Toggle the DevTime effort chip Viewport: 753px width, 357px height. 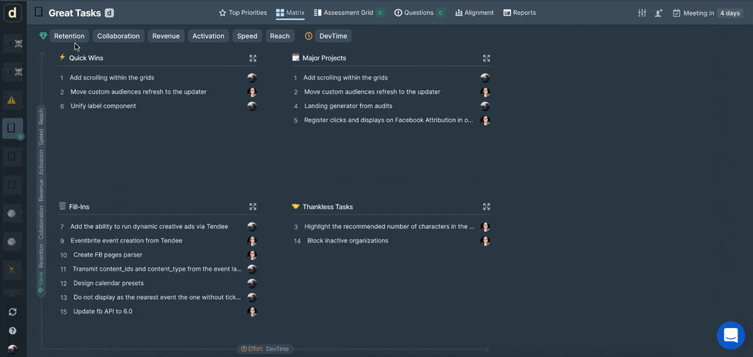tap(334, 36)
